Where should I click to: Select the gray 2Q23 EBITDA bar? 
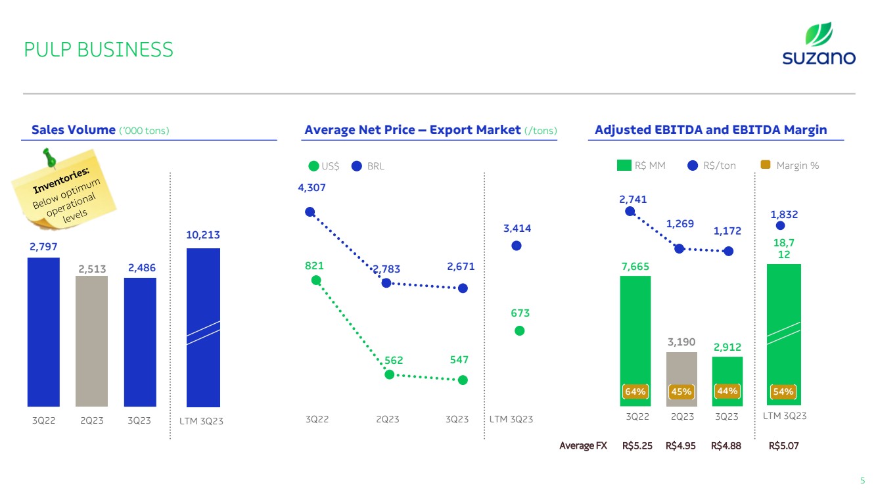click(x=681, y=379)
